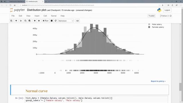Screen dimensions: 183x103
Task: Click the Python logo icon
Action: tap(159, 10)
